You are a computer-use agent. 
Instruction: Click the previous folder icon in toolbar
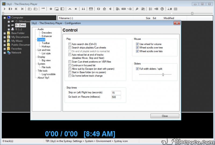tap(30, 9)
